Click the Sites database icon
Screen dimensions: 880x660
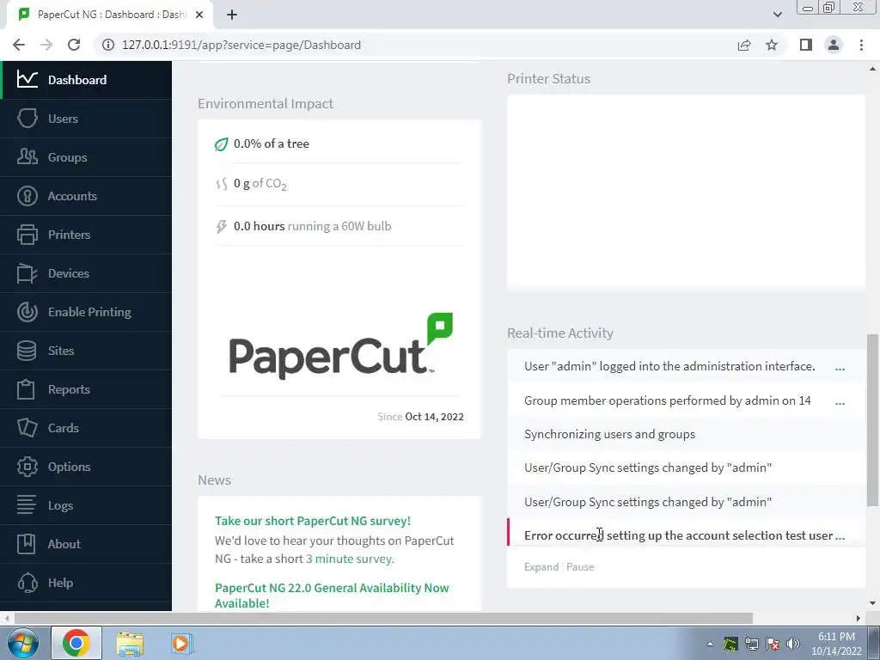(x=27, y=351)
